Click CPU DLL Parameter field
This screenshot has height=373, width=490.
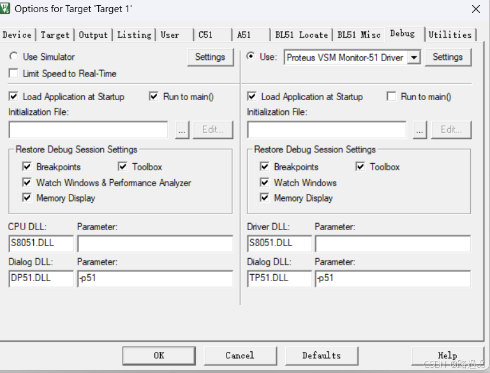[x=155, y=244]
